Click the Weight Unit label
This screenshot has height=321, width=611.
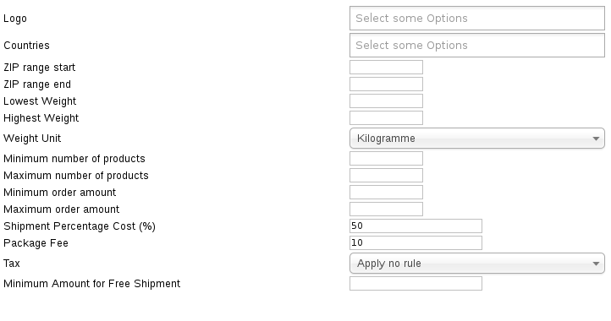(x=32, y=139)
